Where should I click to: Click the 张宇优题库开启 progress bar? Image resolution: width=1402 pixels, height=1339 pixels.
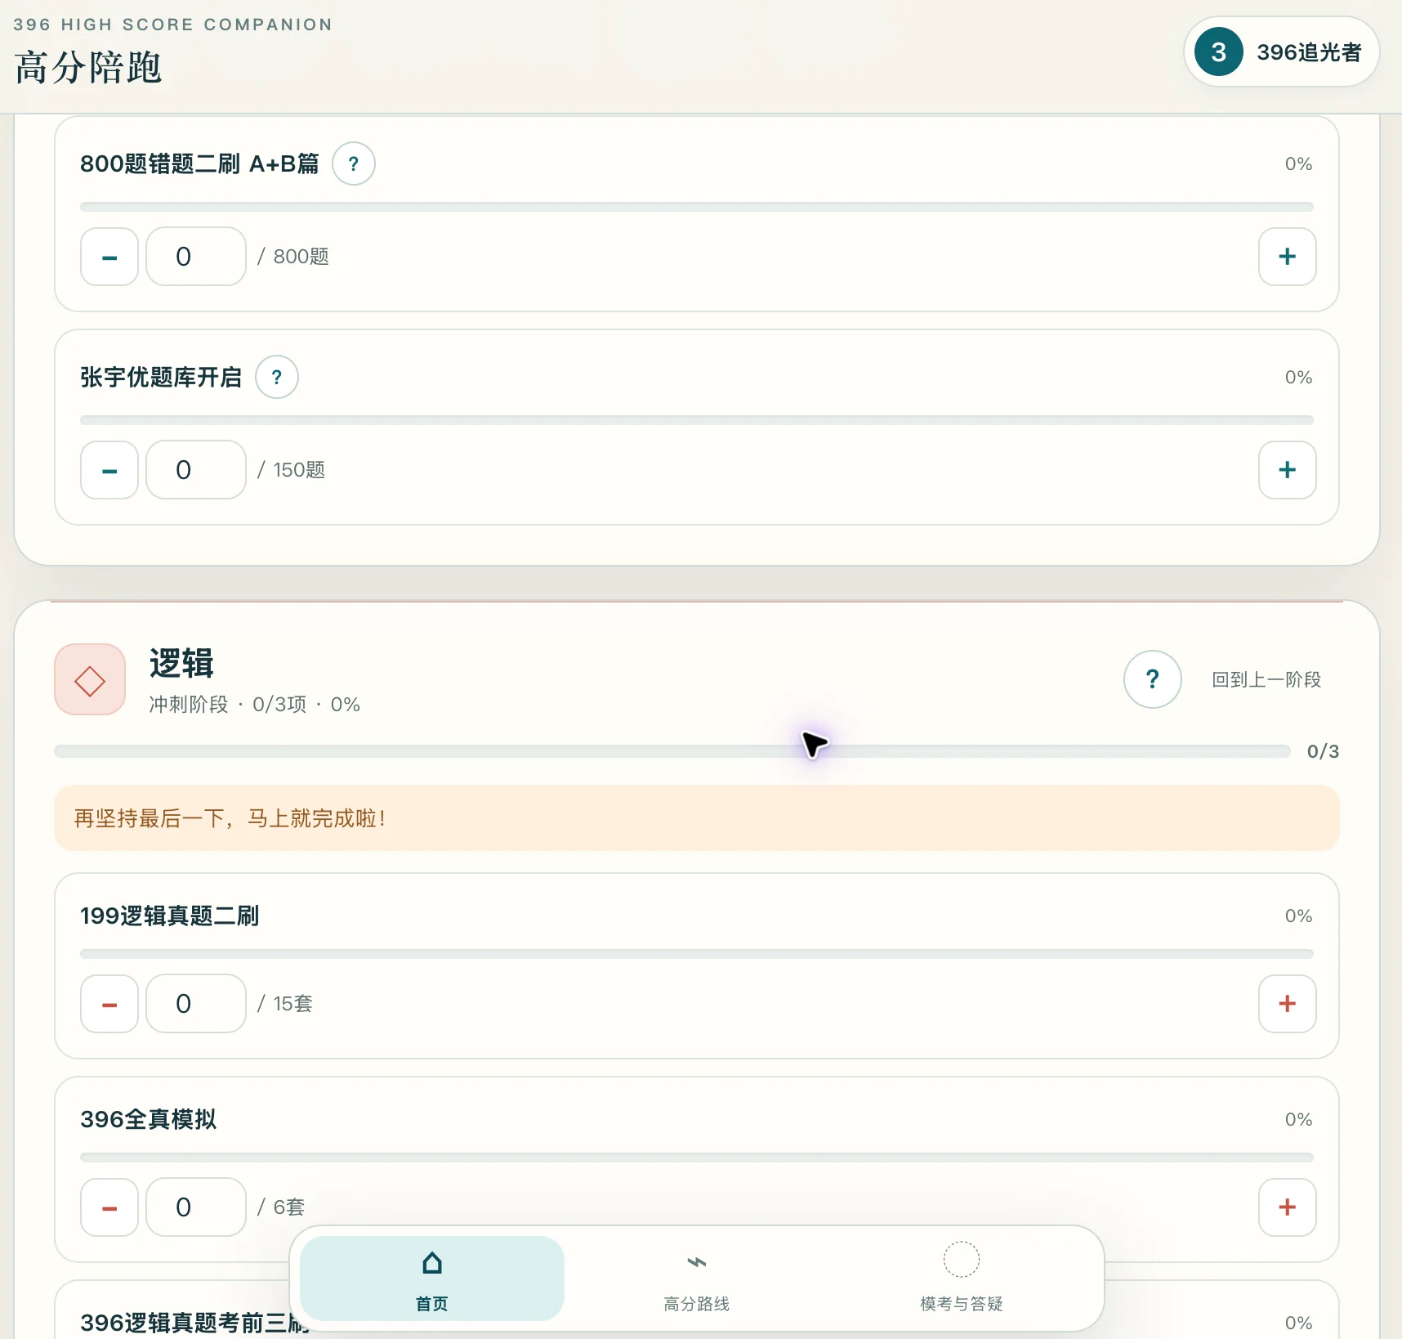point(697,420)
